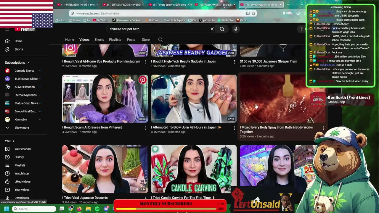Play the Glow Up in Japan thumbnail
379x213 pixels.
tap(194, 99)
